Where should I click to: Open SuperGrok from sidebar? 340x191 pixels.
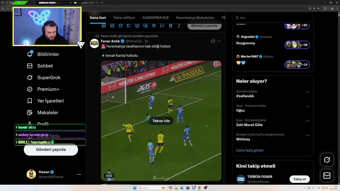[44, 77]
